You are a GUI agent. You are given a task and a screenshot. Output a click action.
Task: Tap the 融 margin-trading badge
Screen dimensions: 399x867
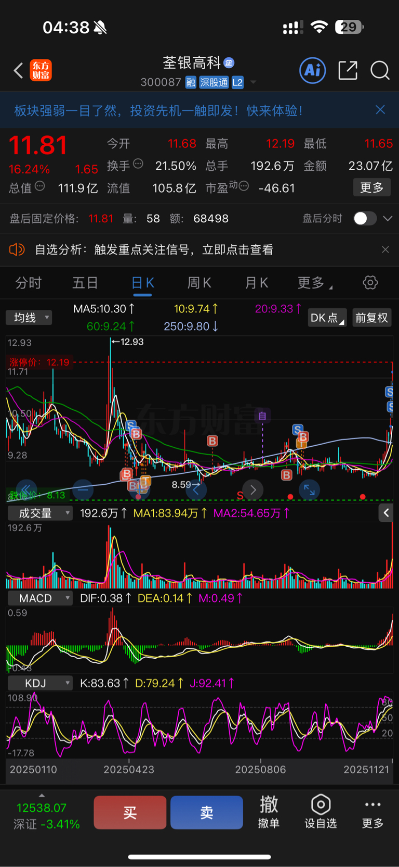[x=191, y=82]
